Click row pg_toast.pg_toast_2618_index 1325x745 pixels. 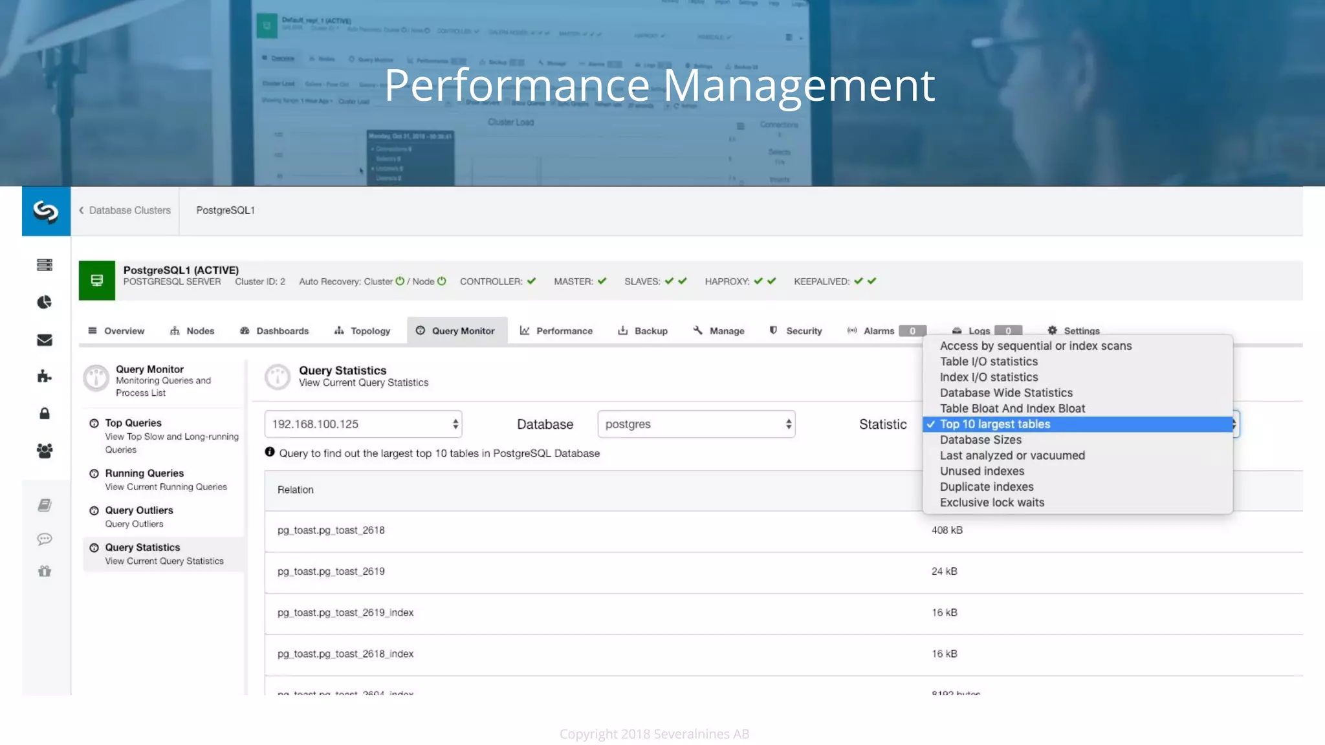(x=783, y=655)
